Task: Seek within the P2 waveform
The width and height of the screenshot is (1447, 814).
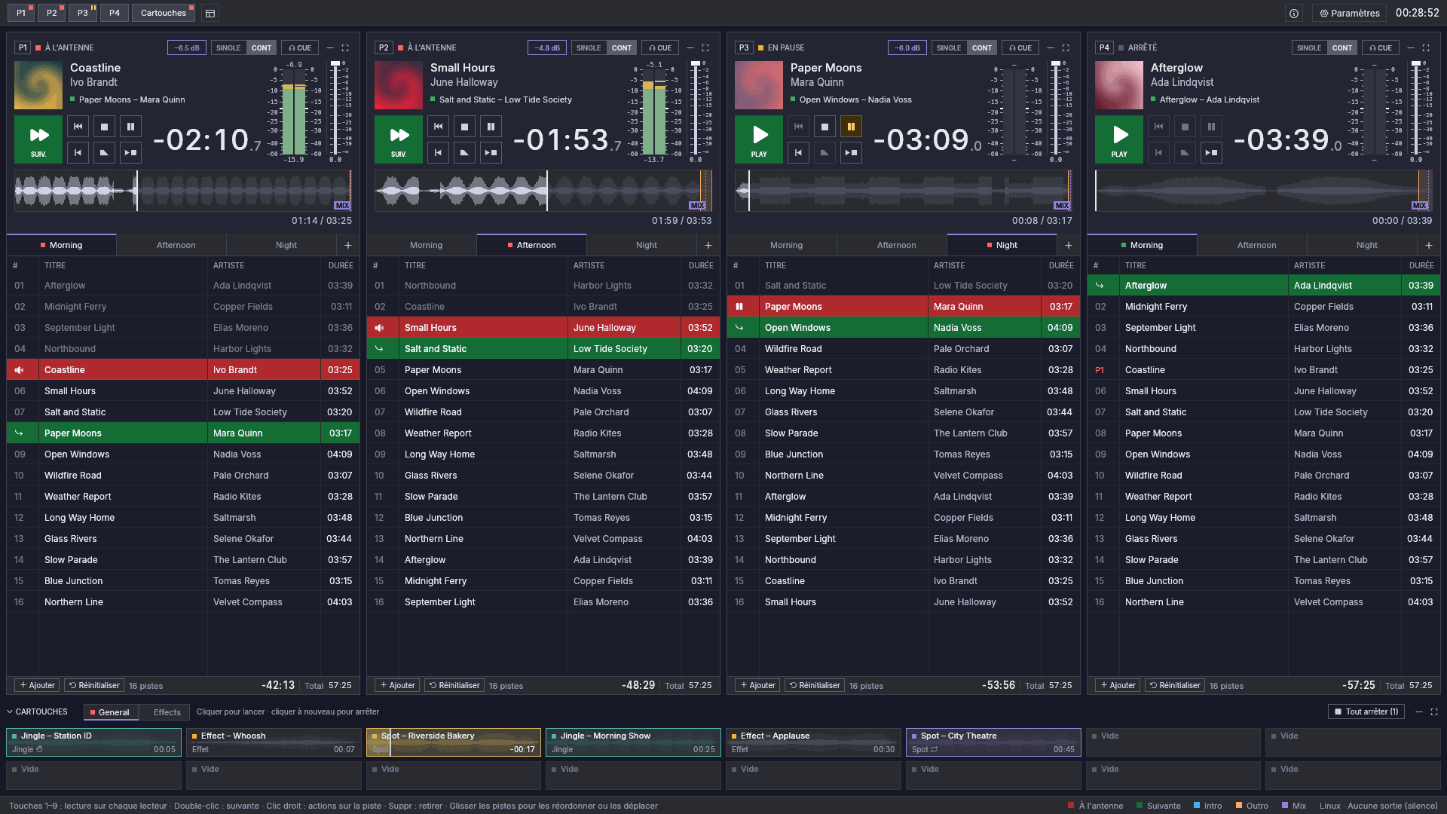Action: [x=544, y=191]
